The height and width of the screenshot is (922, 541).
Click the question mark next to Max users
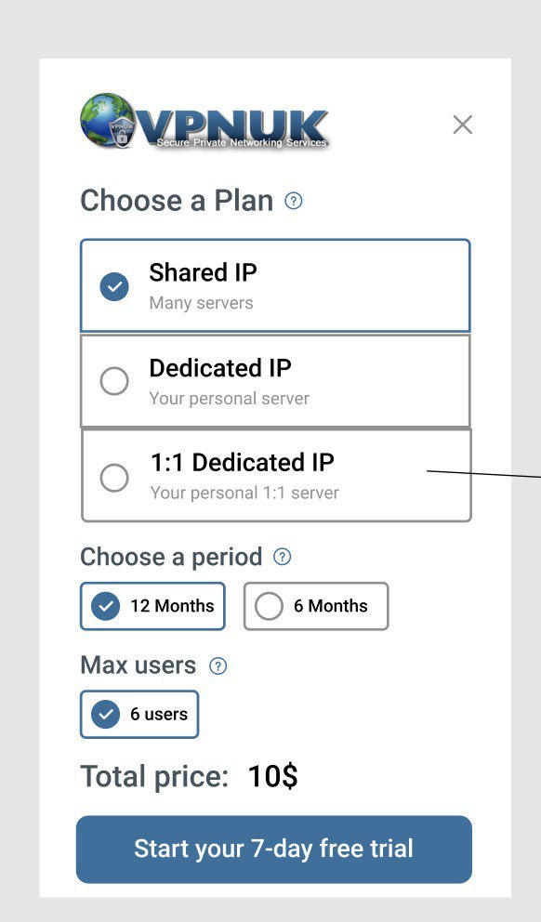[218, 665]
